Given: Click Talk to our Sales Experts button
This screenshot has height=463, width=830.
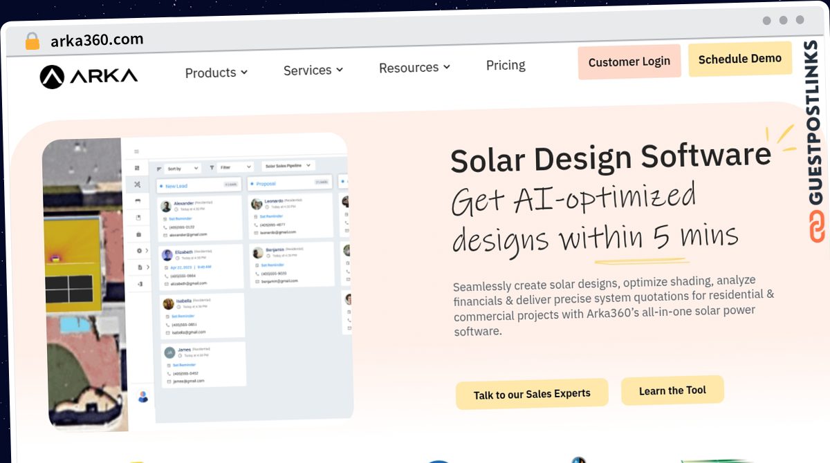Looking at the screenshot, I should point(532,394).
